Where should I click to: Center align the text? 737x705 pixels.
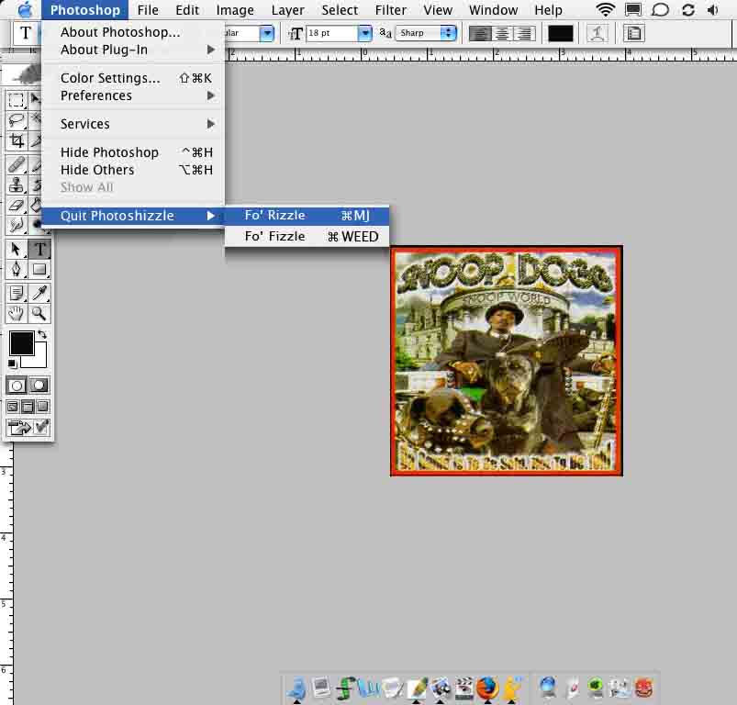pos(502,33)
